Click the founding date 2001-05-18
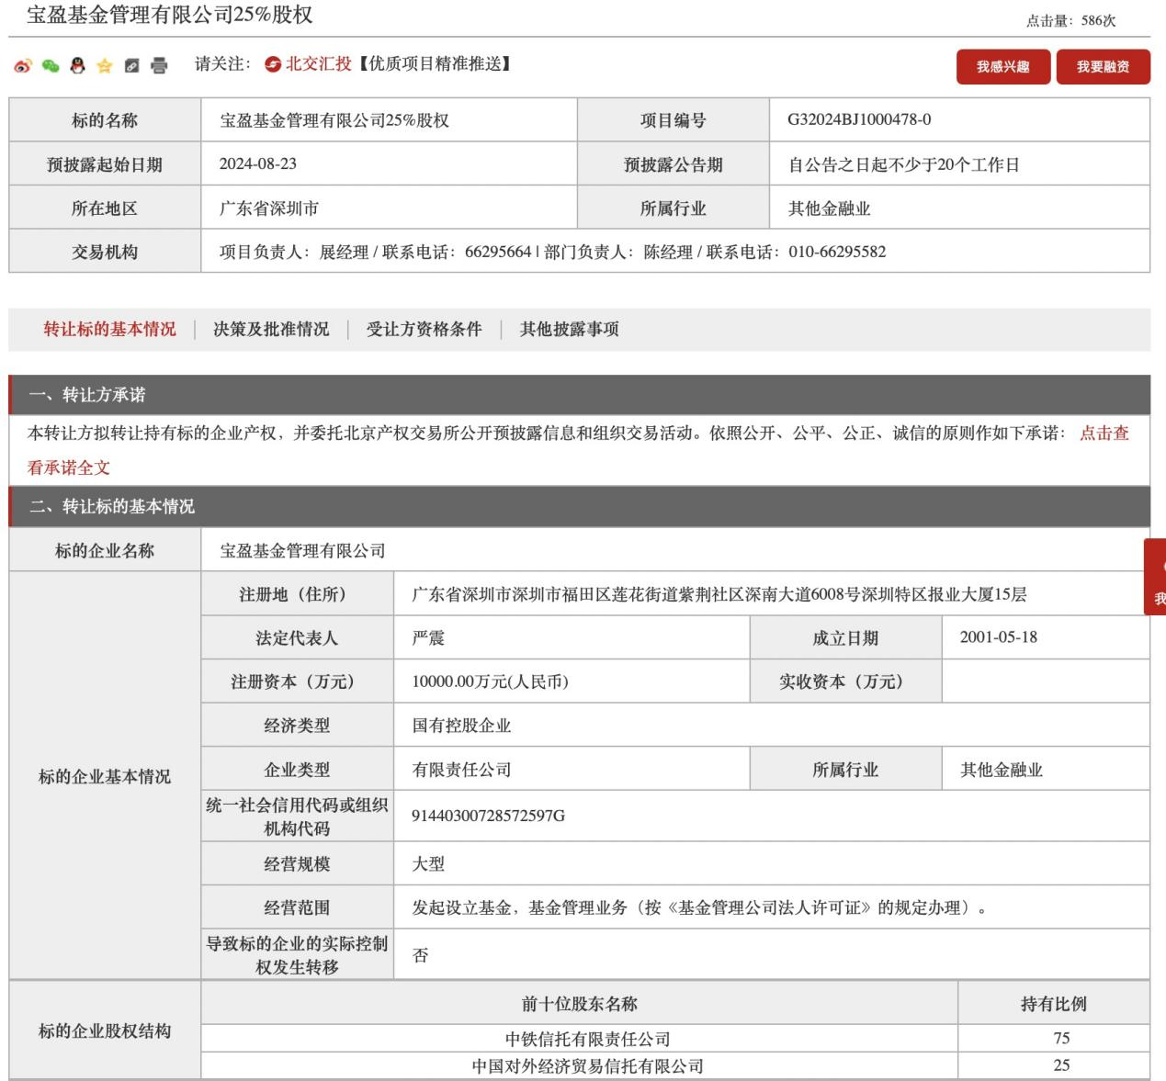This screenshot has width=1166, height=1081. coord(999,637)
